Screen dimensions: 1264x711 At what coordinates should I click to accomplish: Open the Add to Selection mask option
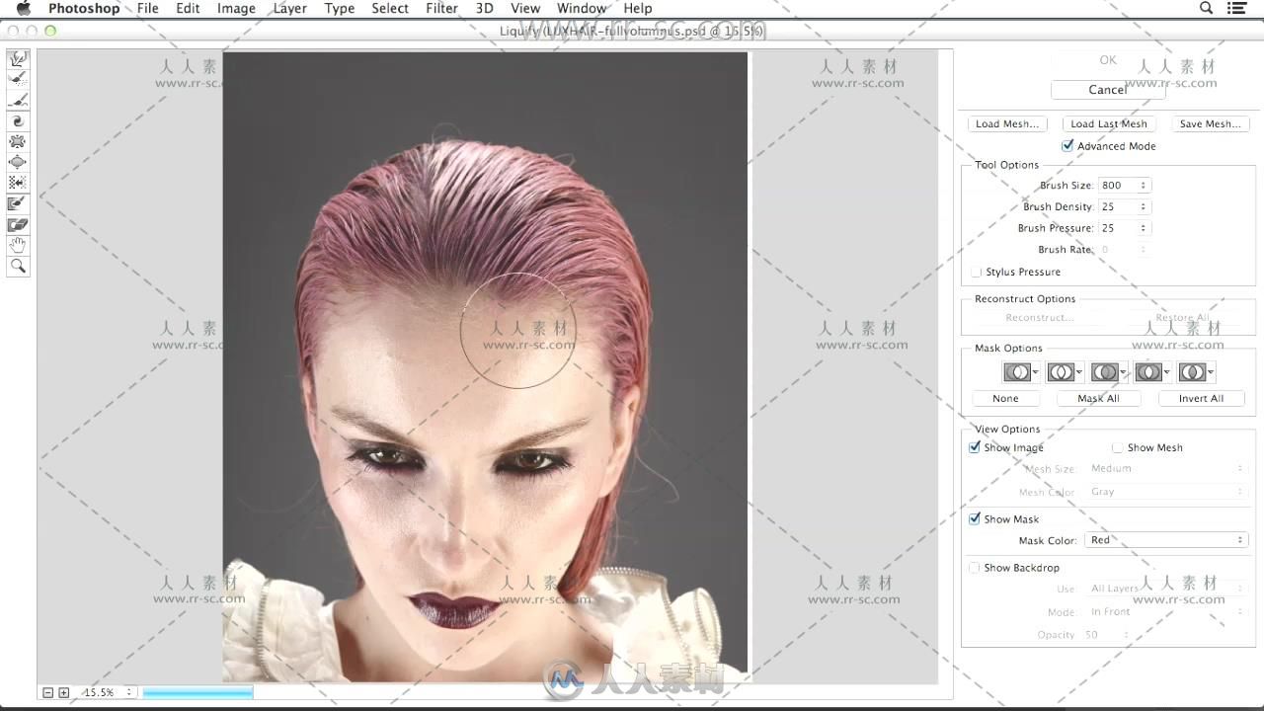coord(1065,372)
